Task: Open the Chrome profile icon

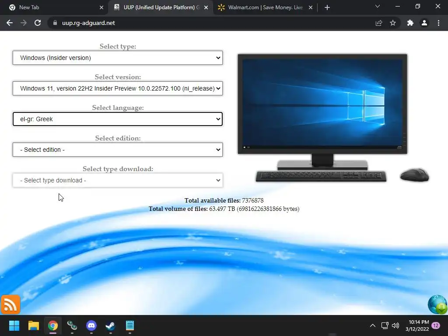Action: point(424,23)
